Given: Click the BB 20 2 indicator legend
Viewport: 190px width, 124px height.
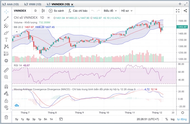Looking at the screenshot, I should [x=34, y=27].
